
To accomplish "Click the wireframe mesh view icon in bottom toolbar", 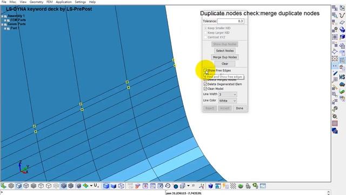I will (x=11, y=186).
